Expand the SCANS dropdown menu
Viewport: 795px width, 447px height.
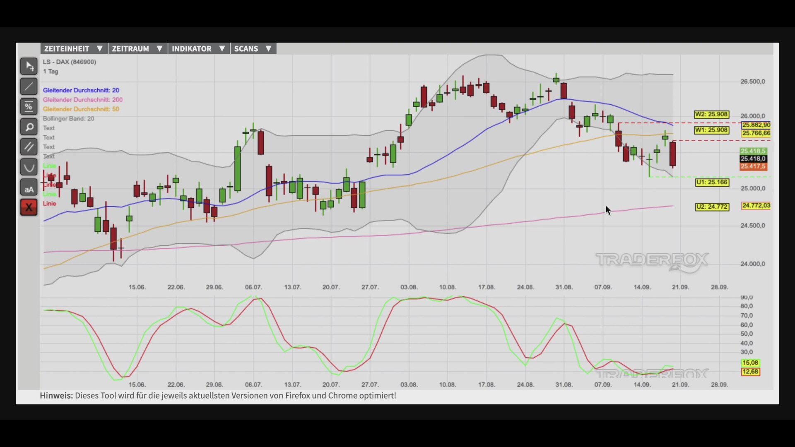click(x=253, y=48)
